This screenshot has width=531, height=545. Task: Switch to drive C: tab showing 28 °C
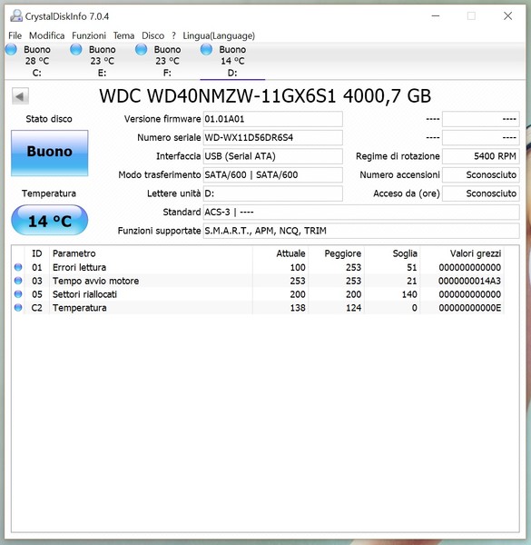[x=37, y=61]
